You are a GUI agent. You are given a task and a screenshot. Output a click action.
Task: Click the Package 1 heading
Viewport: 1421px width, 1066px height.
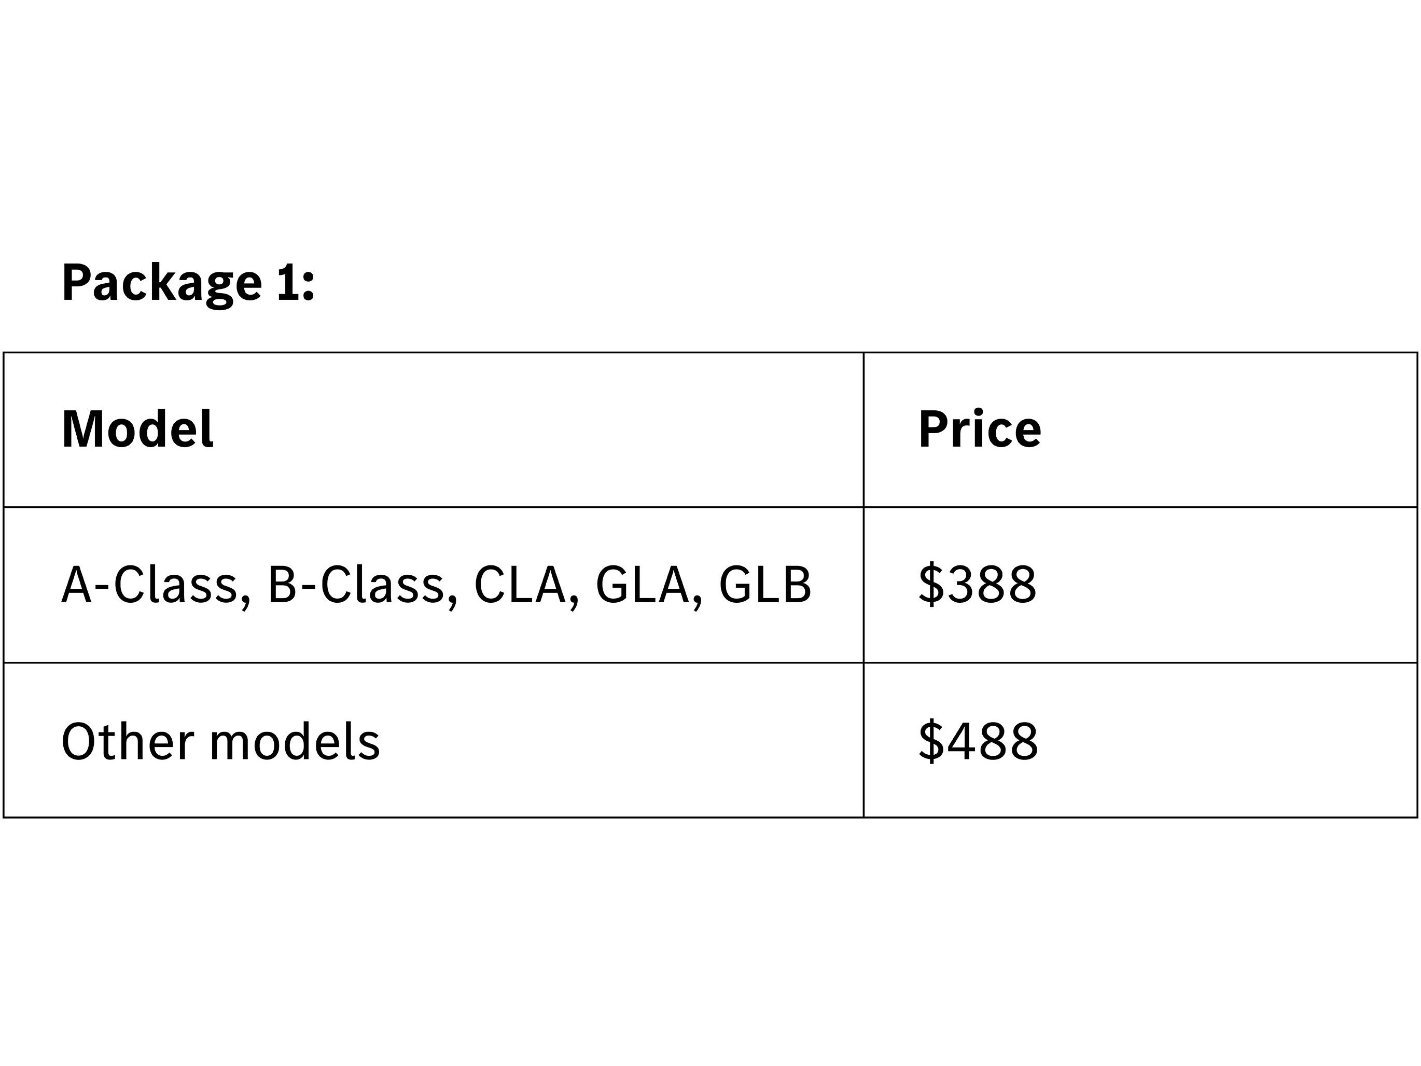(188, 282)
